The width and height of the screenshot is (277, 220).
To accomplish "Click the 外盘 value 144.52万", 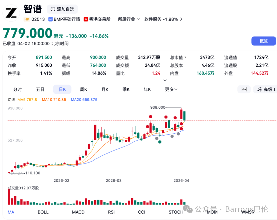I will click(260, 73).
